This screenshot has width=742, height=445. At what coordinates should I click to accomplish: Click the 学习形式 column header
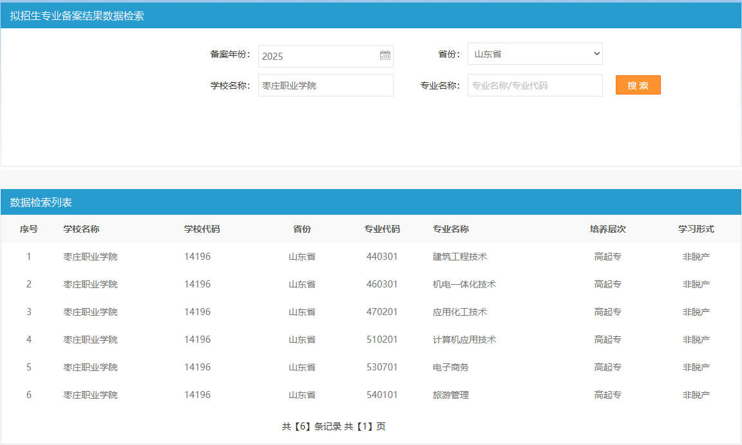pos(696,229)
